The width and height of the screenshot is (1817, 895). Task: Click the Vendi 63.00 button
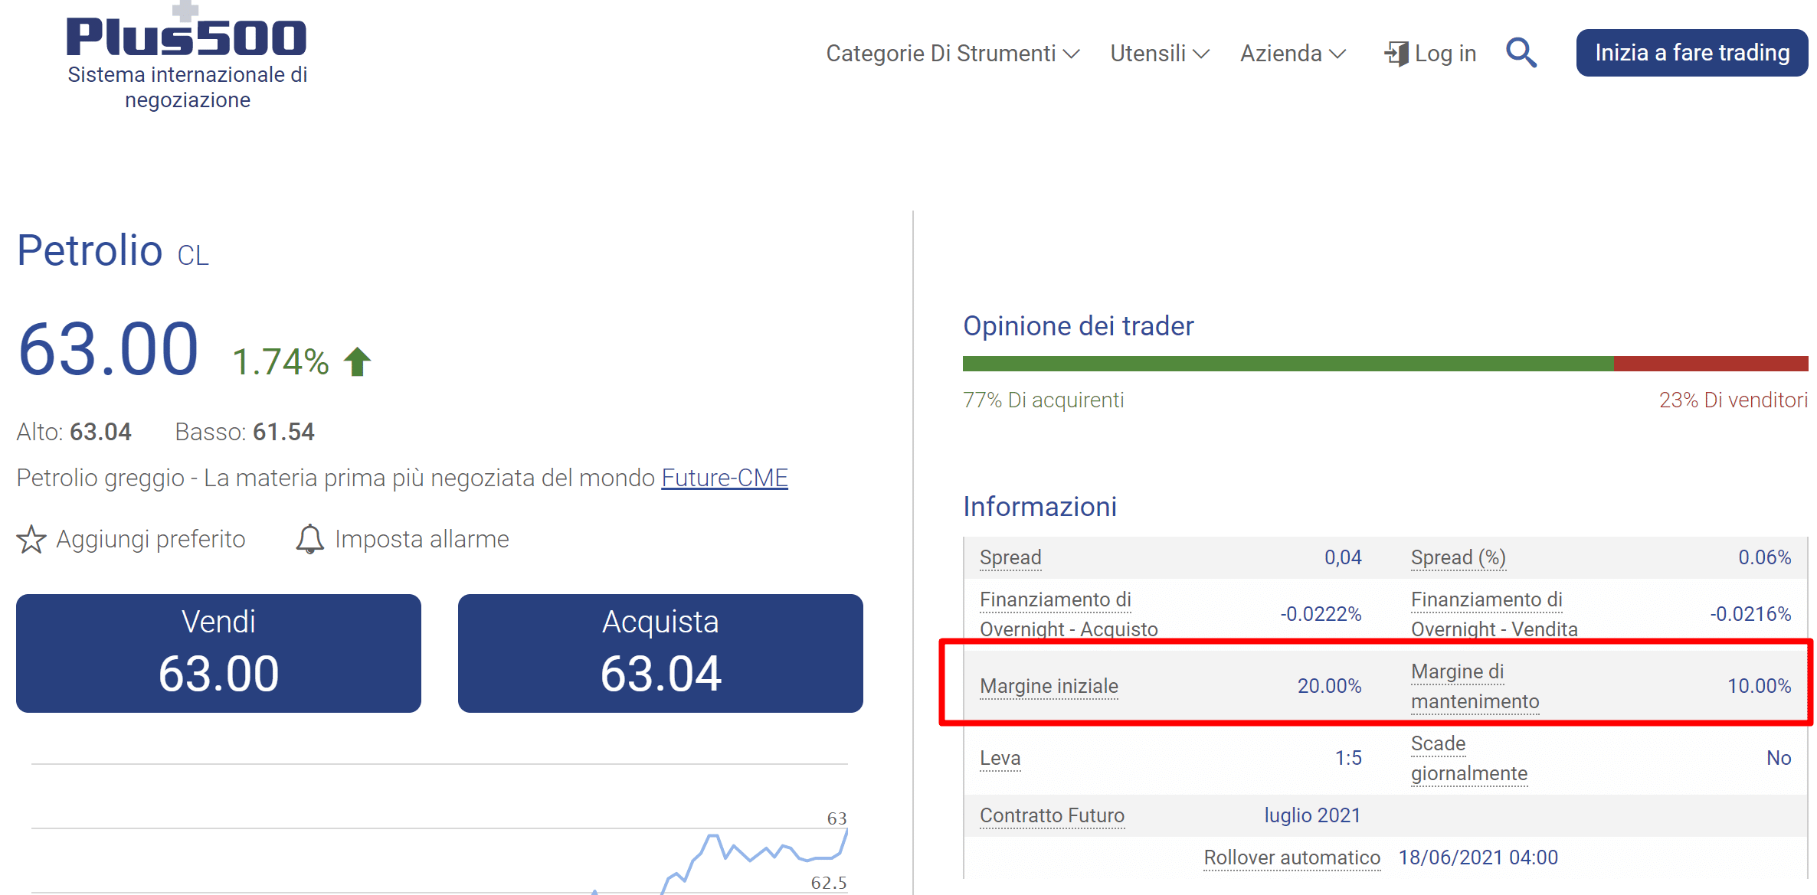tap(218, 653)
